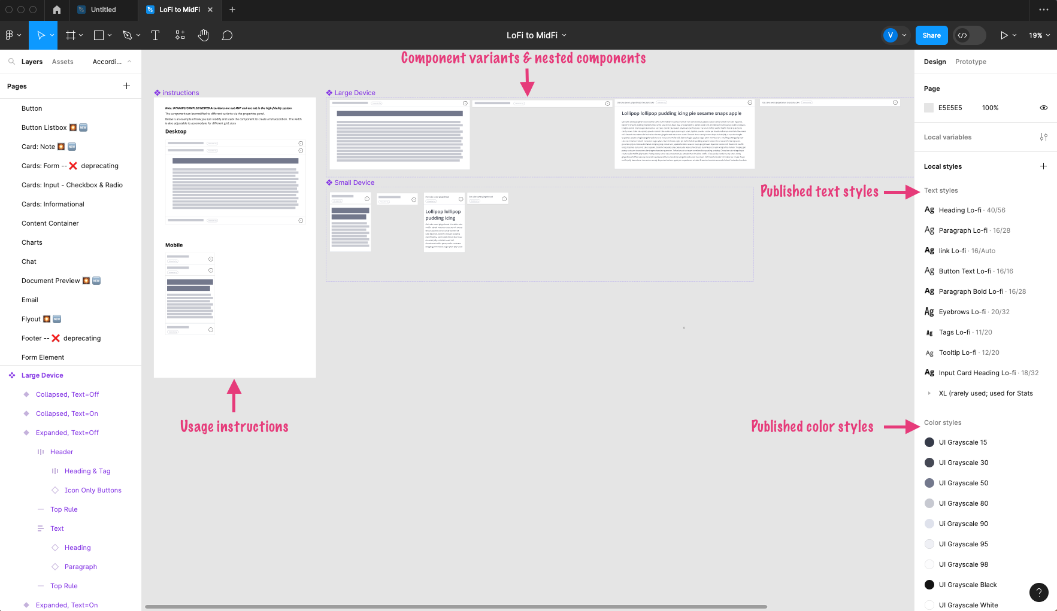Open local variables settings icon
The image size is (1057, 611).
pyautogui.click(x=1043, y=137)
